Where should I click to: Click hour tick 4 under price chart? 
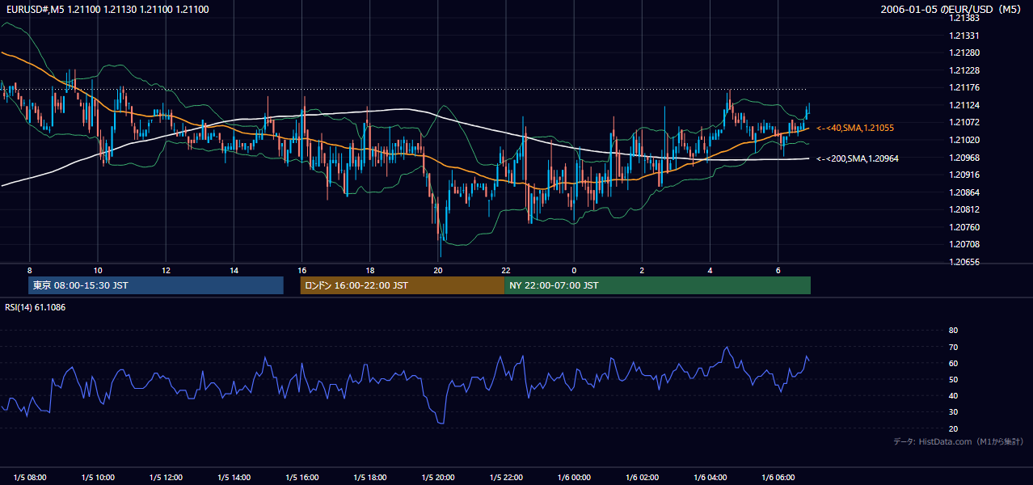[x=710, y=270]
